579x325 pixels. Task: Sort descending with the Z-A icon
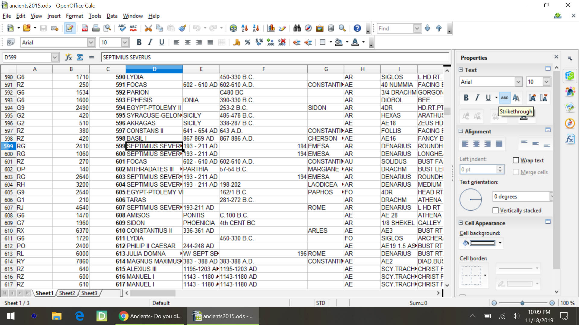click(x=256, y=28)
